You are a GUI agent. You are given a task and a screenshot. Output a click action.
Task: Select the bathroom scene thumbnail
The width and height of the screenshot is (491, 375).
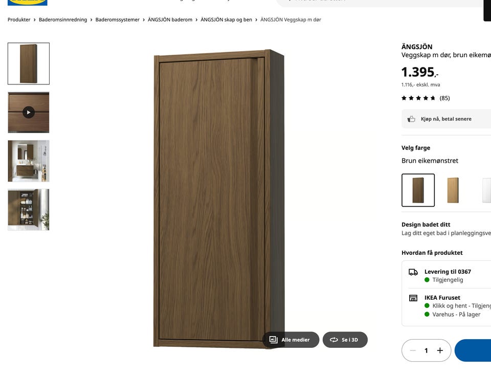(29, 161)
